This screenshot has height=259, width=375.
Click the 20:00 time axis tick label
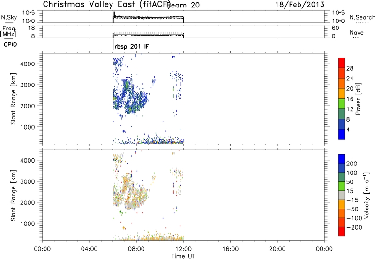point(277,249)
